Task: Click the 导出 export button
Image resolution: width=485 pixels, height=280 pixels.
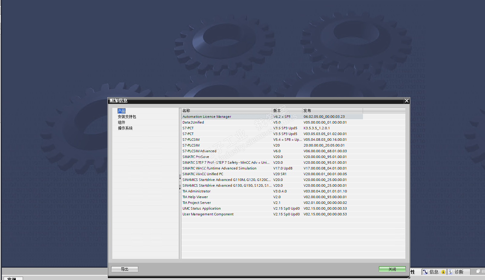Action: [125, 269]
